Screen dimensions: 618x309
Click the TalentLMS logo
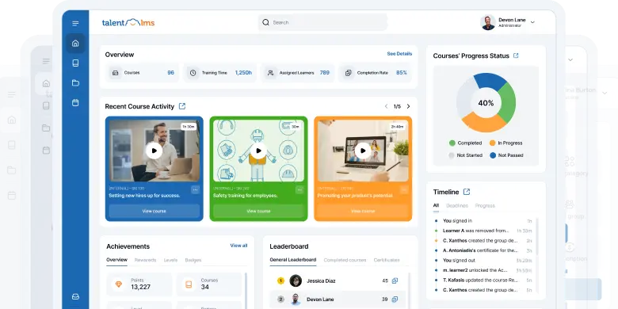128,22
